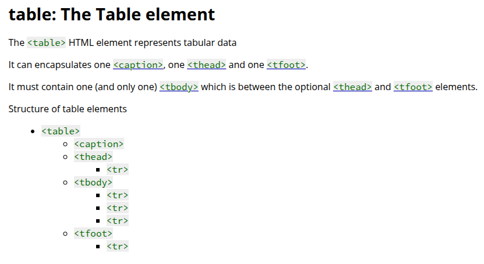Click the <table> code in the first sentence
Screen dimensions: 484x264
(x=47, y=43)
